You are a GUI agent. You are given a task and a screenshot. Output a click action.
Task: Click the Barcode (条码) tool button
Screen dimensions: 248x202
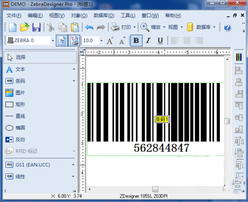15,81
